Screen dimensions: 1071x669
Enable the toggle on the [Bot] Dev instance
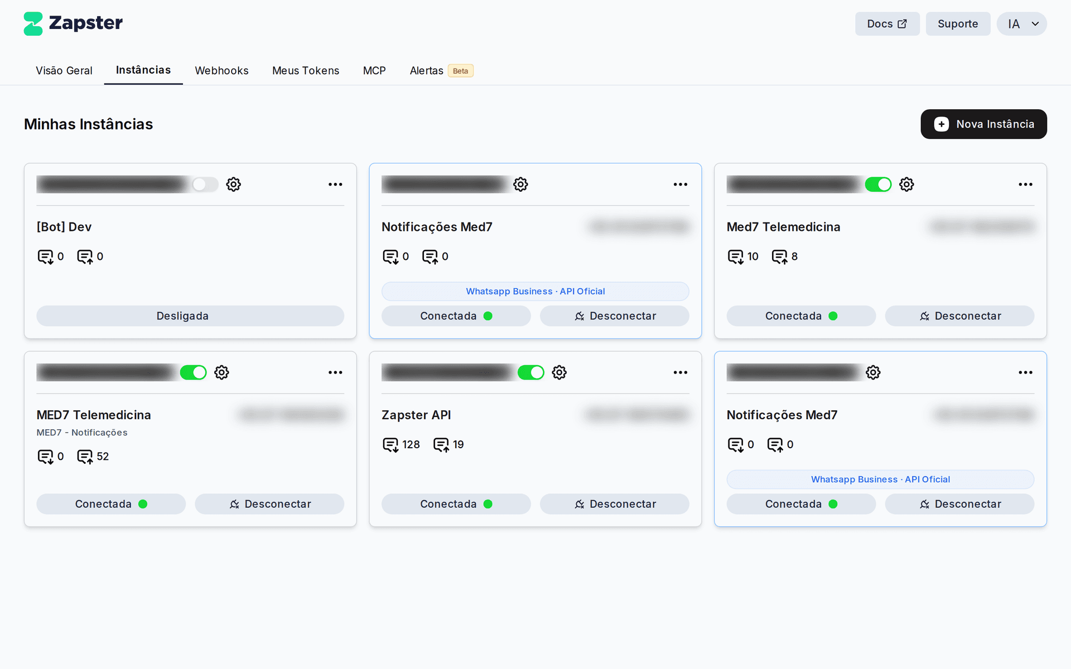tap(204, 184)
